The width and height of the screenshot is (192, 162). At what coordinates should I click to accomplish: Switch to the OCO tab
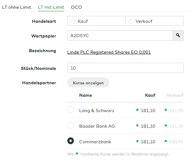pos(76,7)
